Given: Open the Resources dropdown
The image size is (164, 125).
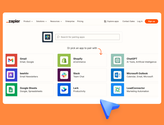Looking at the screenshot, I should (56, 21).
